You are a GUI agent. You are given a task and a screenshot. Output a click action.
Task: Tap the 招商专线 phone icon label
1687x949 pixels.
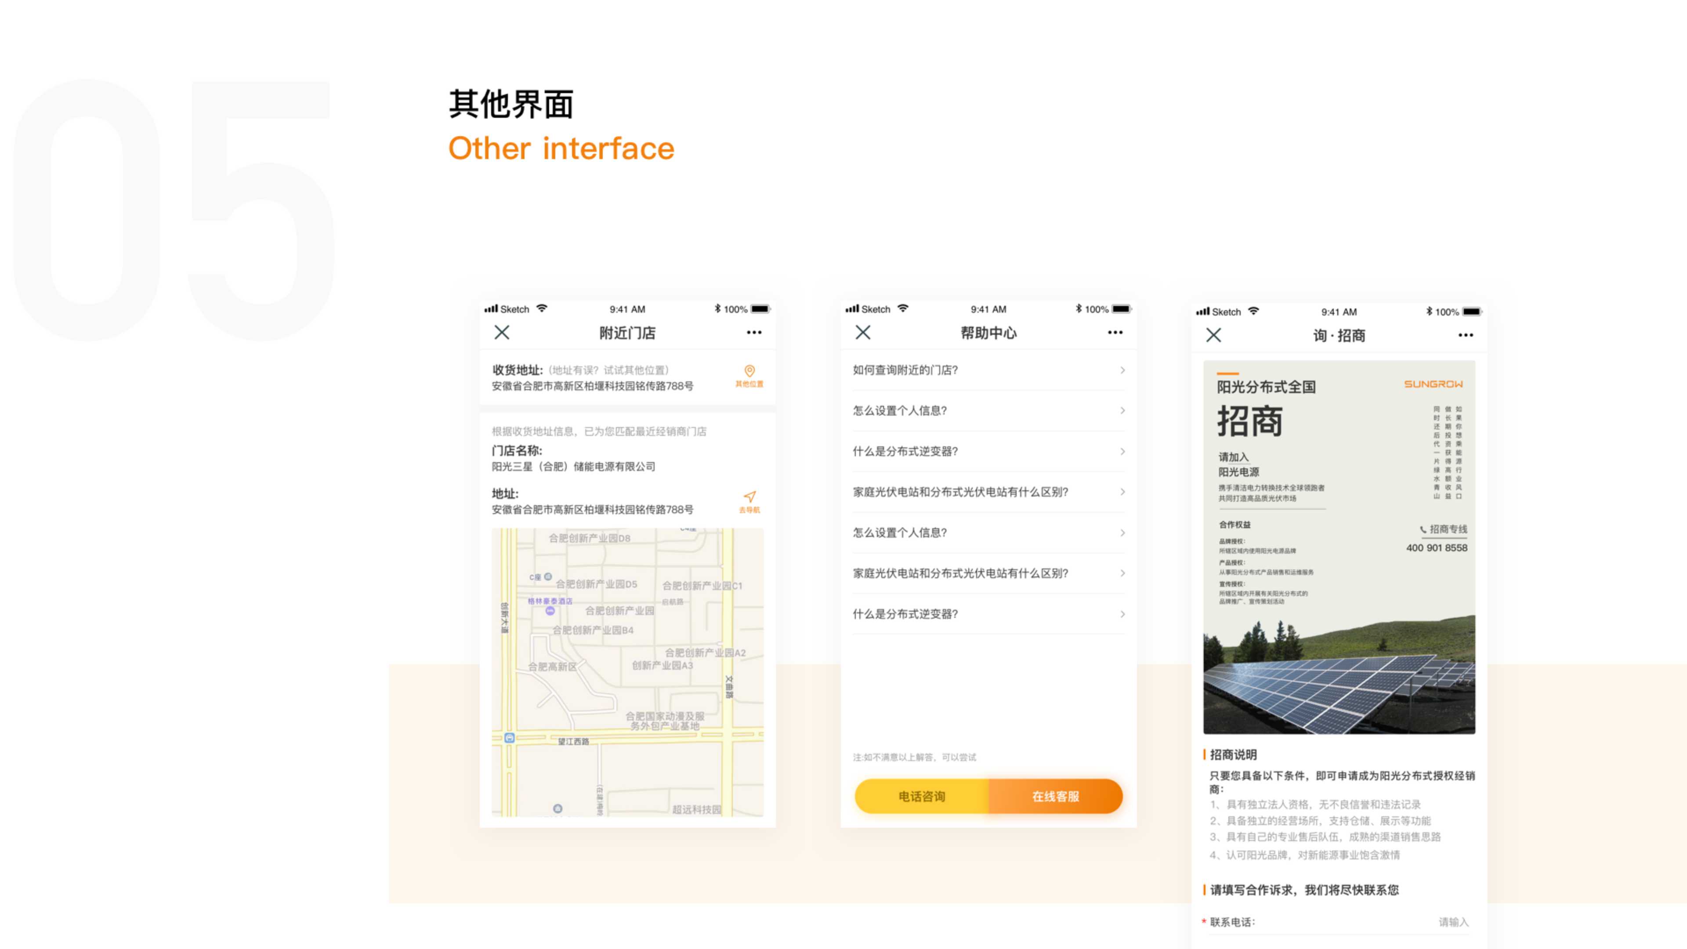(x=1443, y=529)
